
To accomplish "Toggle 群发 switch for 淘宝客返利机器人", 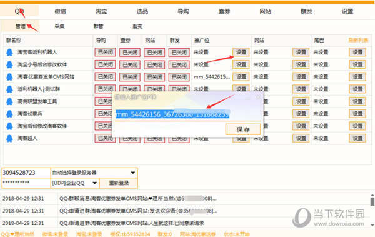I will point(179,53).
